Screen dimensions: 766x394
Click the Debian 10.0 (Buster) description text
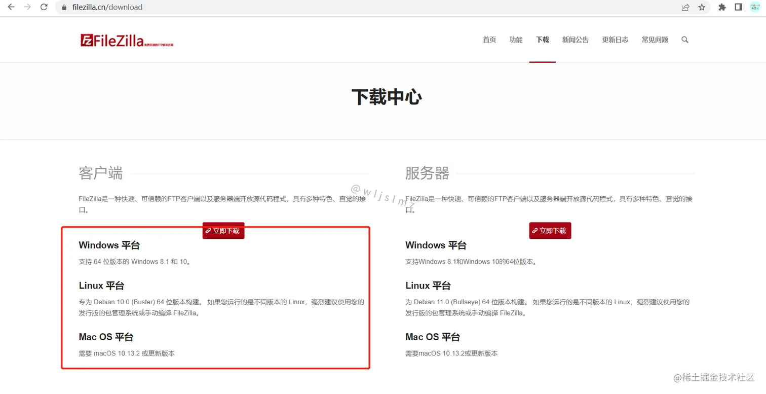click(222, 307)
